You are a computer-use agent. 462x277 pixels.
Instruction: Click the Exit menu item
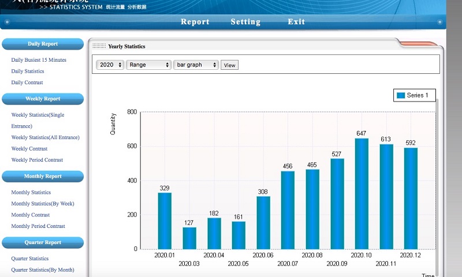(296, 22)
